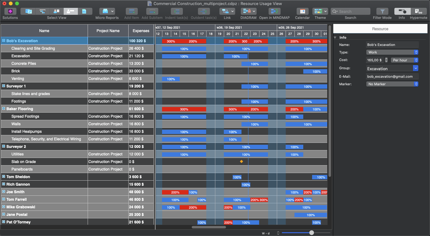Select the Resource tab in side panel
Viewport: 430px width, 236px height.
(x=380, y=29)
